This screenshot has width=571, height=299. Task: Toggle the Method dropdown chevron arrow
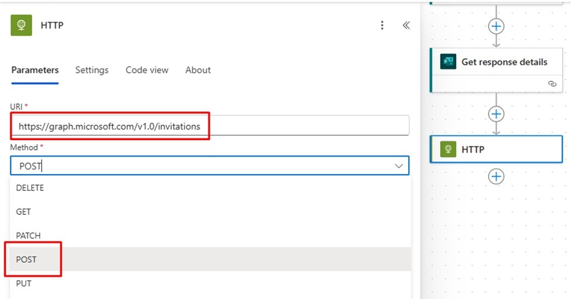399,166
